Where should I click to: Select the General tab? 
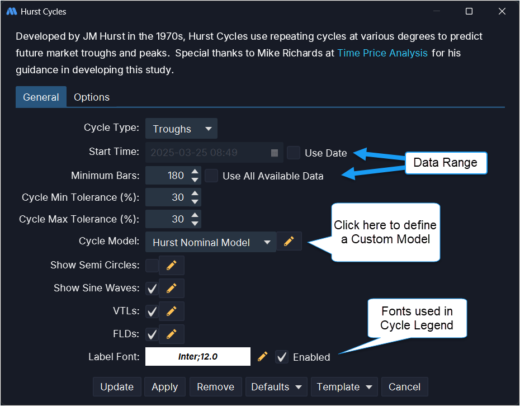pyautogui.click(x=41, y=97)
